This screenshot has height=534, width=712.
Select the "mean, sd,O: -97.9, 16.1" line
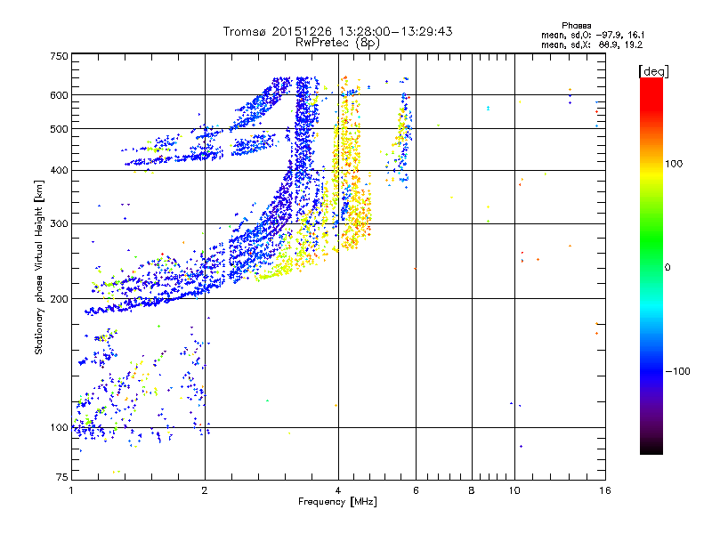tap(593, 35)
